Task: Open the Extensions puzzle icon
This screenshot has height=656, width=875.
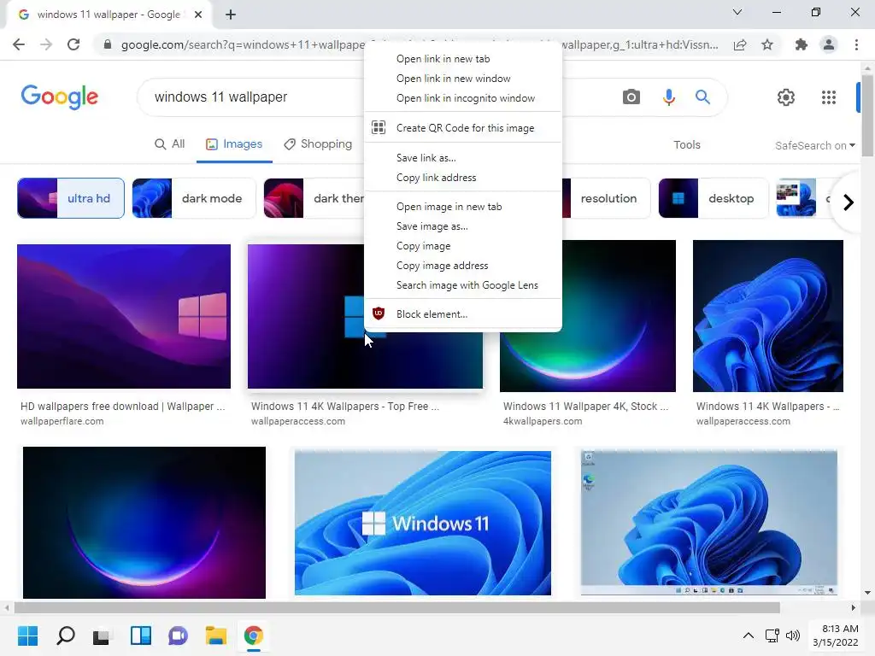Action: 802,44
